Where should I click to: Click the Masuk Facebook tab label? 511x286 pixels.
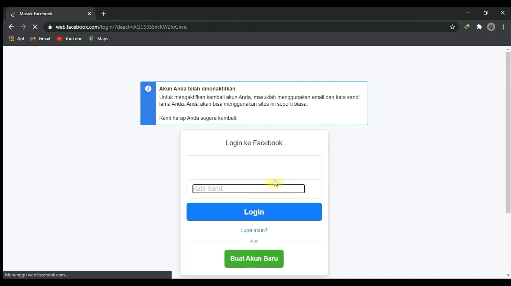pyautogui.click(x=36, y=14)
